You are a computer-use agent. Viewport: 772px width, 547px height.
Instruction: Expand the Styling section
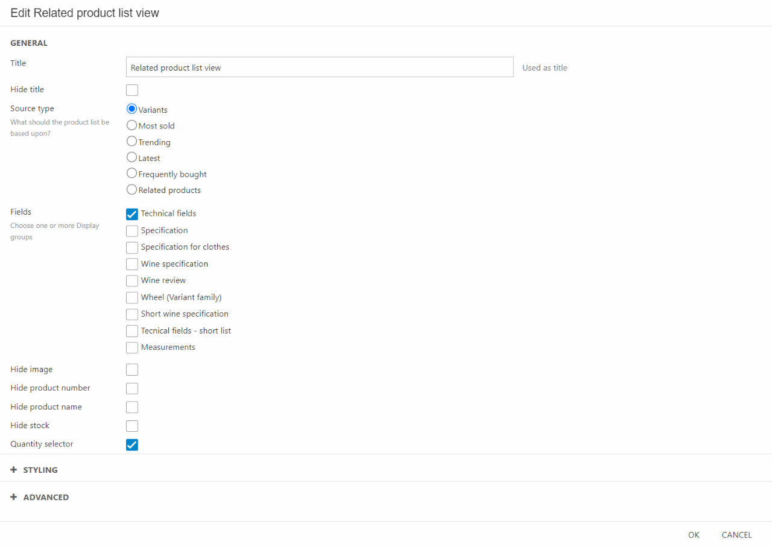coord(40,470)
